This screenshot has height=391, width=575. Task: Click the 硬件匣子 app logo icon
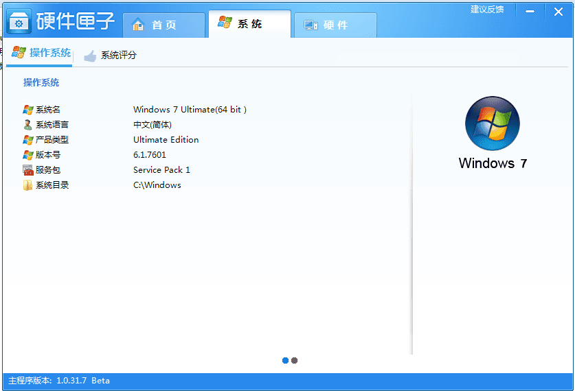(x=19, y=23)
